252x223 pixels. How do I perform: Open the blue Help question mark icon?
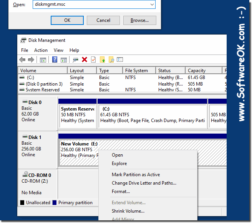point(55,59)
